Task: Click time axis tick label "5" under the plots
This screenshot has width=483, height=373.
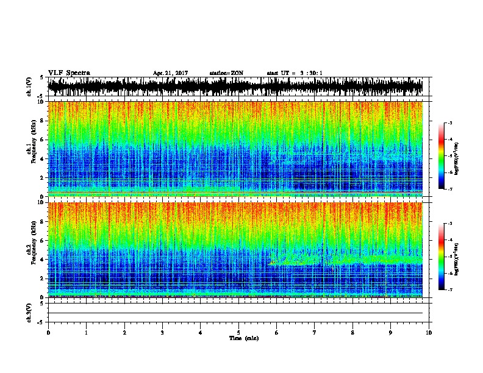Action: pos(238,333)
